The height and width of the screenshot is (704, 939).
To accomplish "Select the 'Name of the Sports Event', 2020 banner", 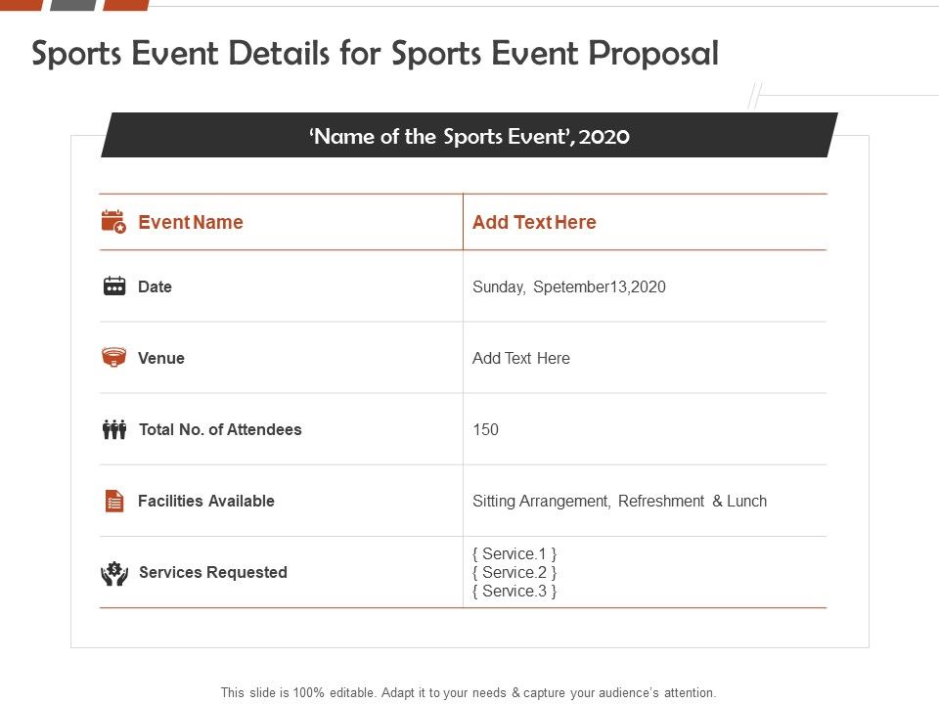I will click(469, 137).
